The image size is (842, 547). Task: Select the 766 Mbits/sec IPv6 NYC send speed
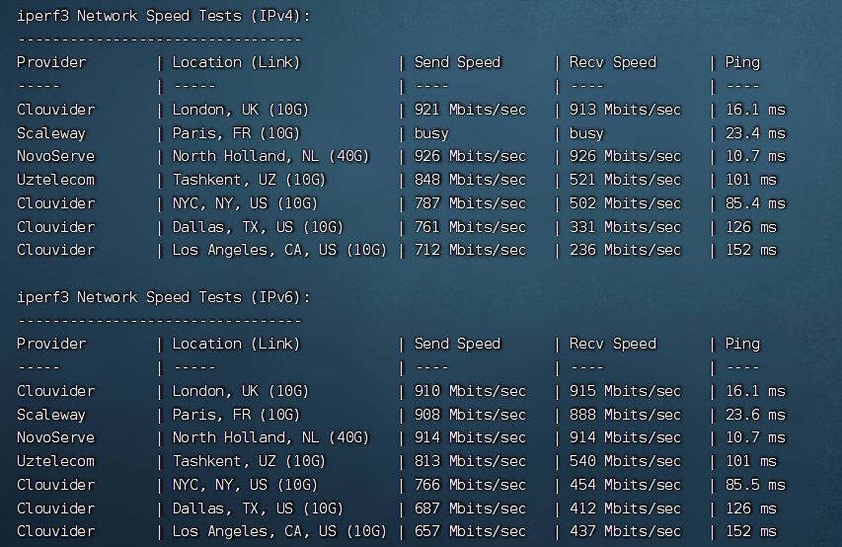(470, 485)
